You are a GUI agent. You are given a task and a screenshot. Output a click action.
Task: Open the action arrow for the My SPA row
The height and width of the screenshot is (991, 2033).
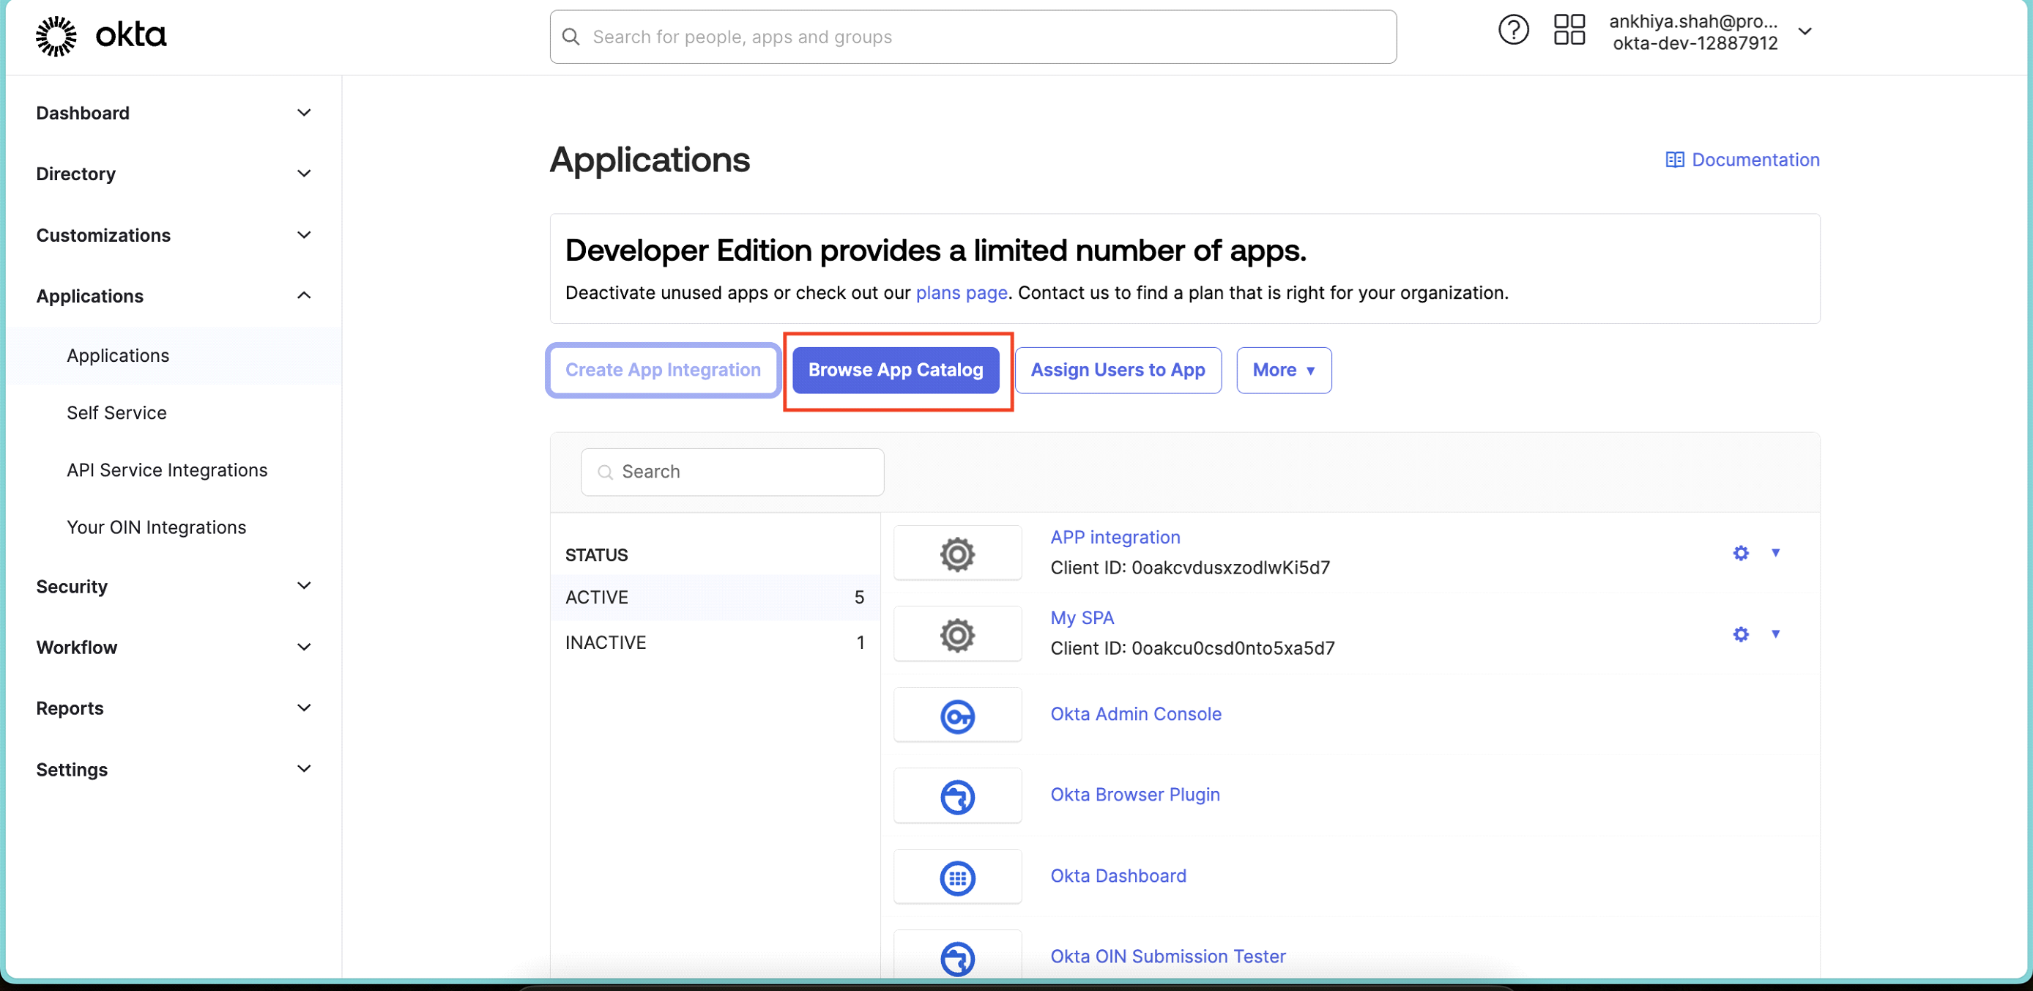tap(1775, 634)
